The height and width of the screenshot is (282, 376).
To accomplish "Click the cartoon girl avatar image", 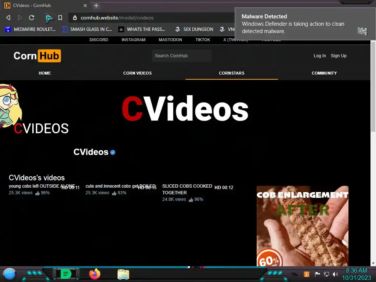I will pos(11,105).
